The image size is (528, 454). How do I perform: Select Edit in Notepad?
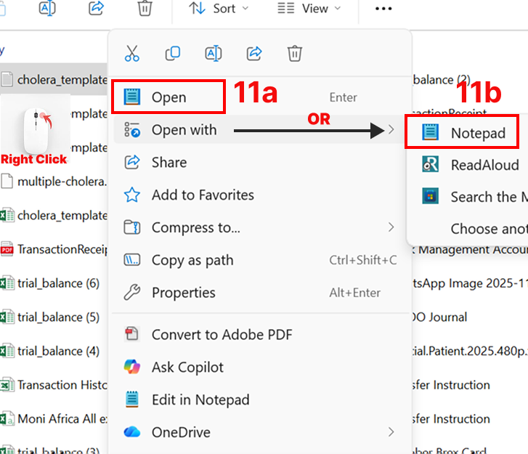[259, 400]
